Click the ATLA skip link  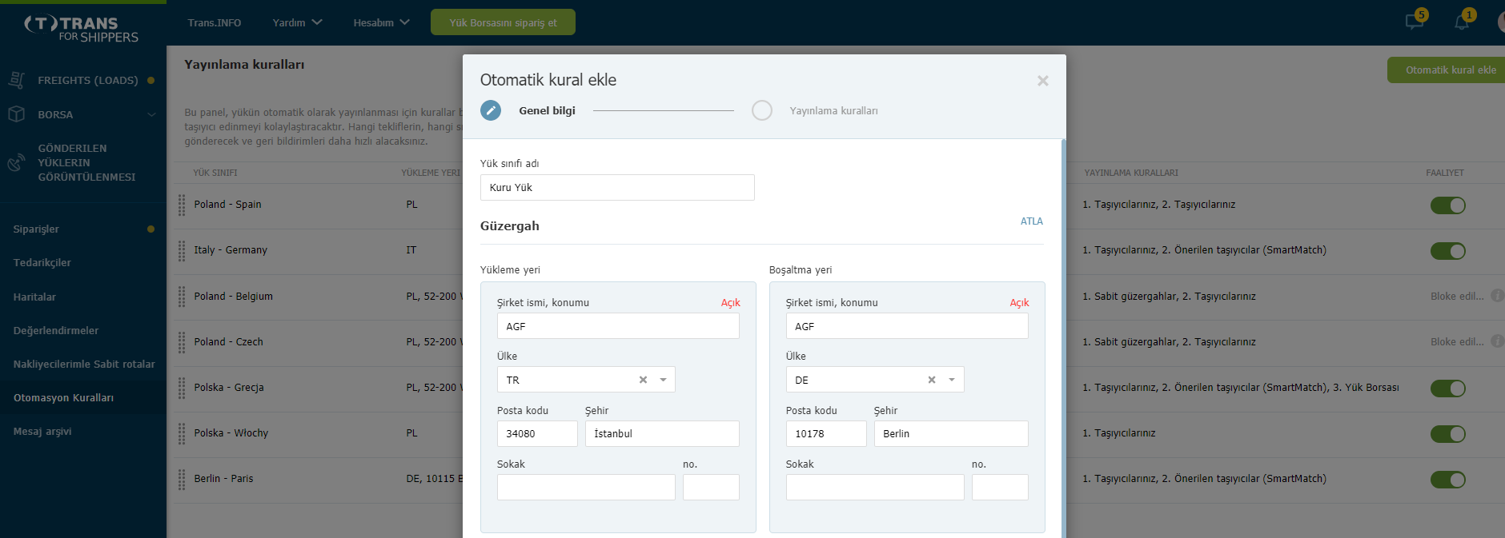click(x=1031, y=221)
